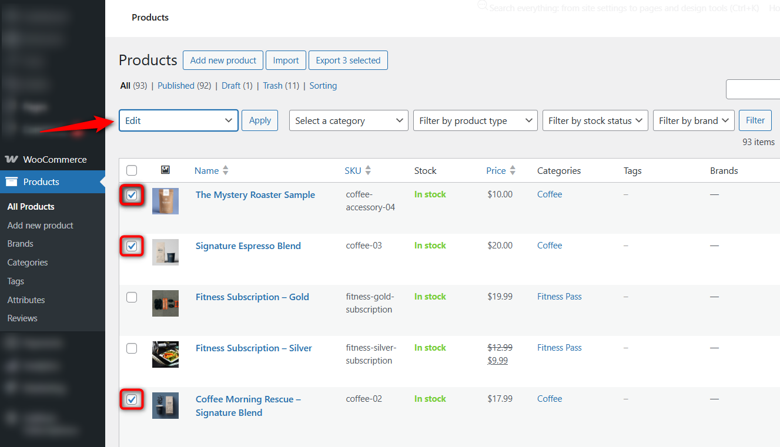Click the Signature Espresso Blend product thumbnail
The image size is (780, 447).
click(x=165, y=252)
